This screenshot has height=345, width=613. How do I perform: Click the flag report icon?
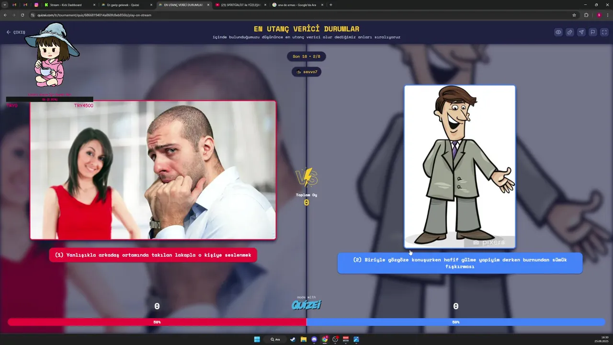pyautogui.click(x=593, y=32)
